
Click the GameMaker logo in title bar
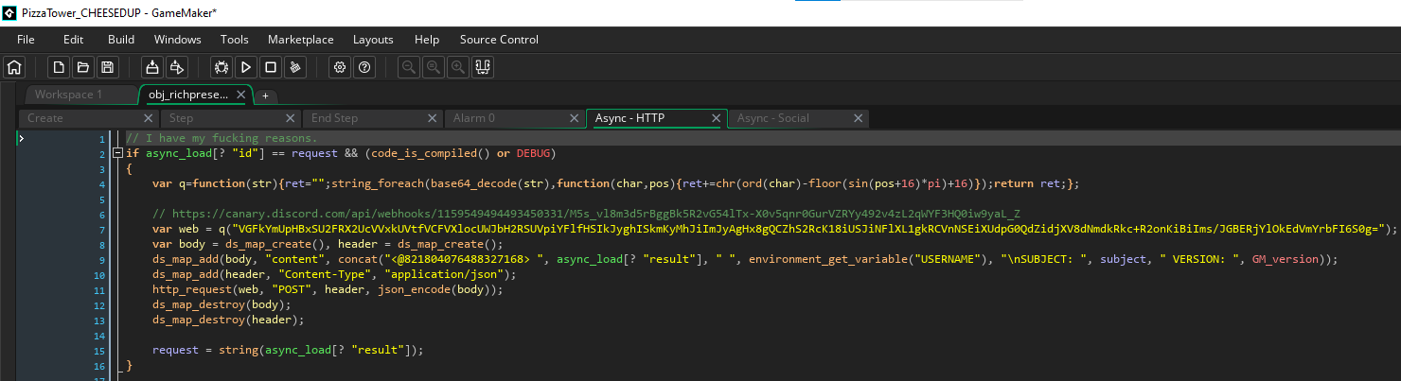9,12
